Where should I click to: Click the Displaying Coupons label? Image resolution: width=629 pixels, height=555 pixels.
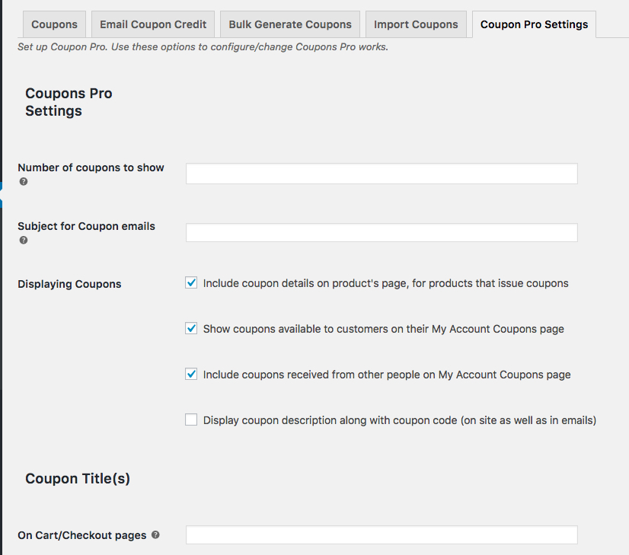(x=69, y=284)
